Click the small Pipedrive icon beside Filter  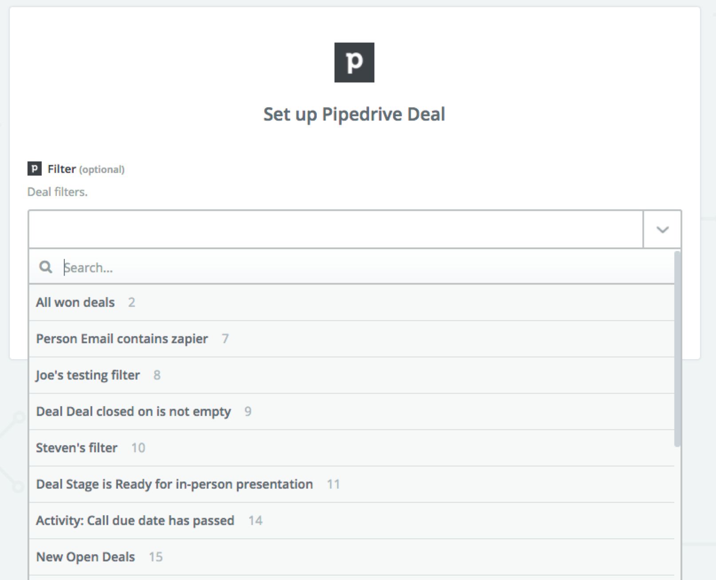coord(34,169)
